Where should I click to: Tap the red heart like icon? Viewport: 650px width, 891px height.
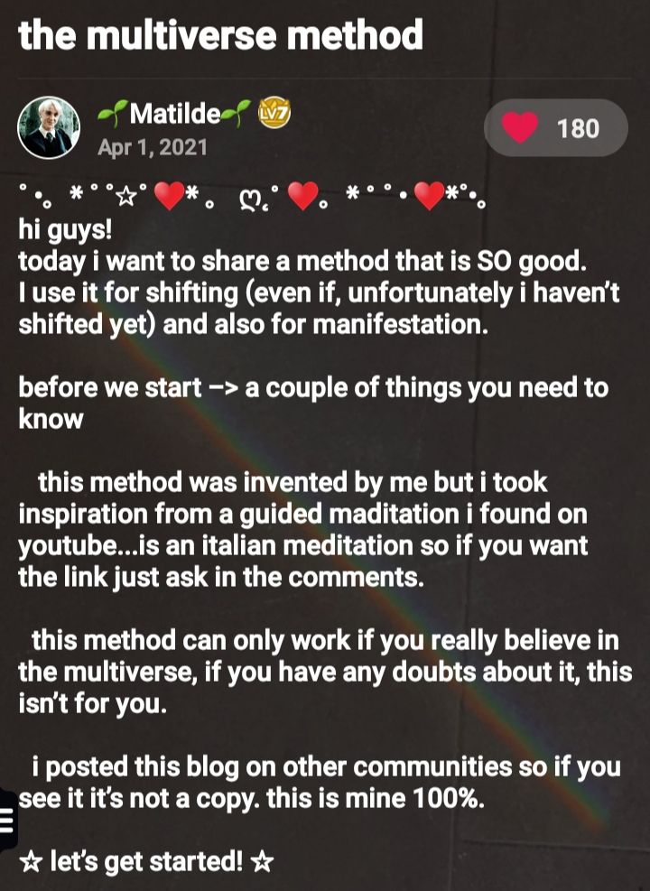tap(520, 127)
